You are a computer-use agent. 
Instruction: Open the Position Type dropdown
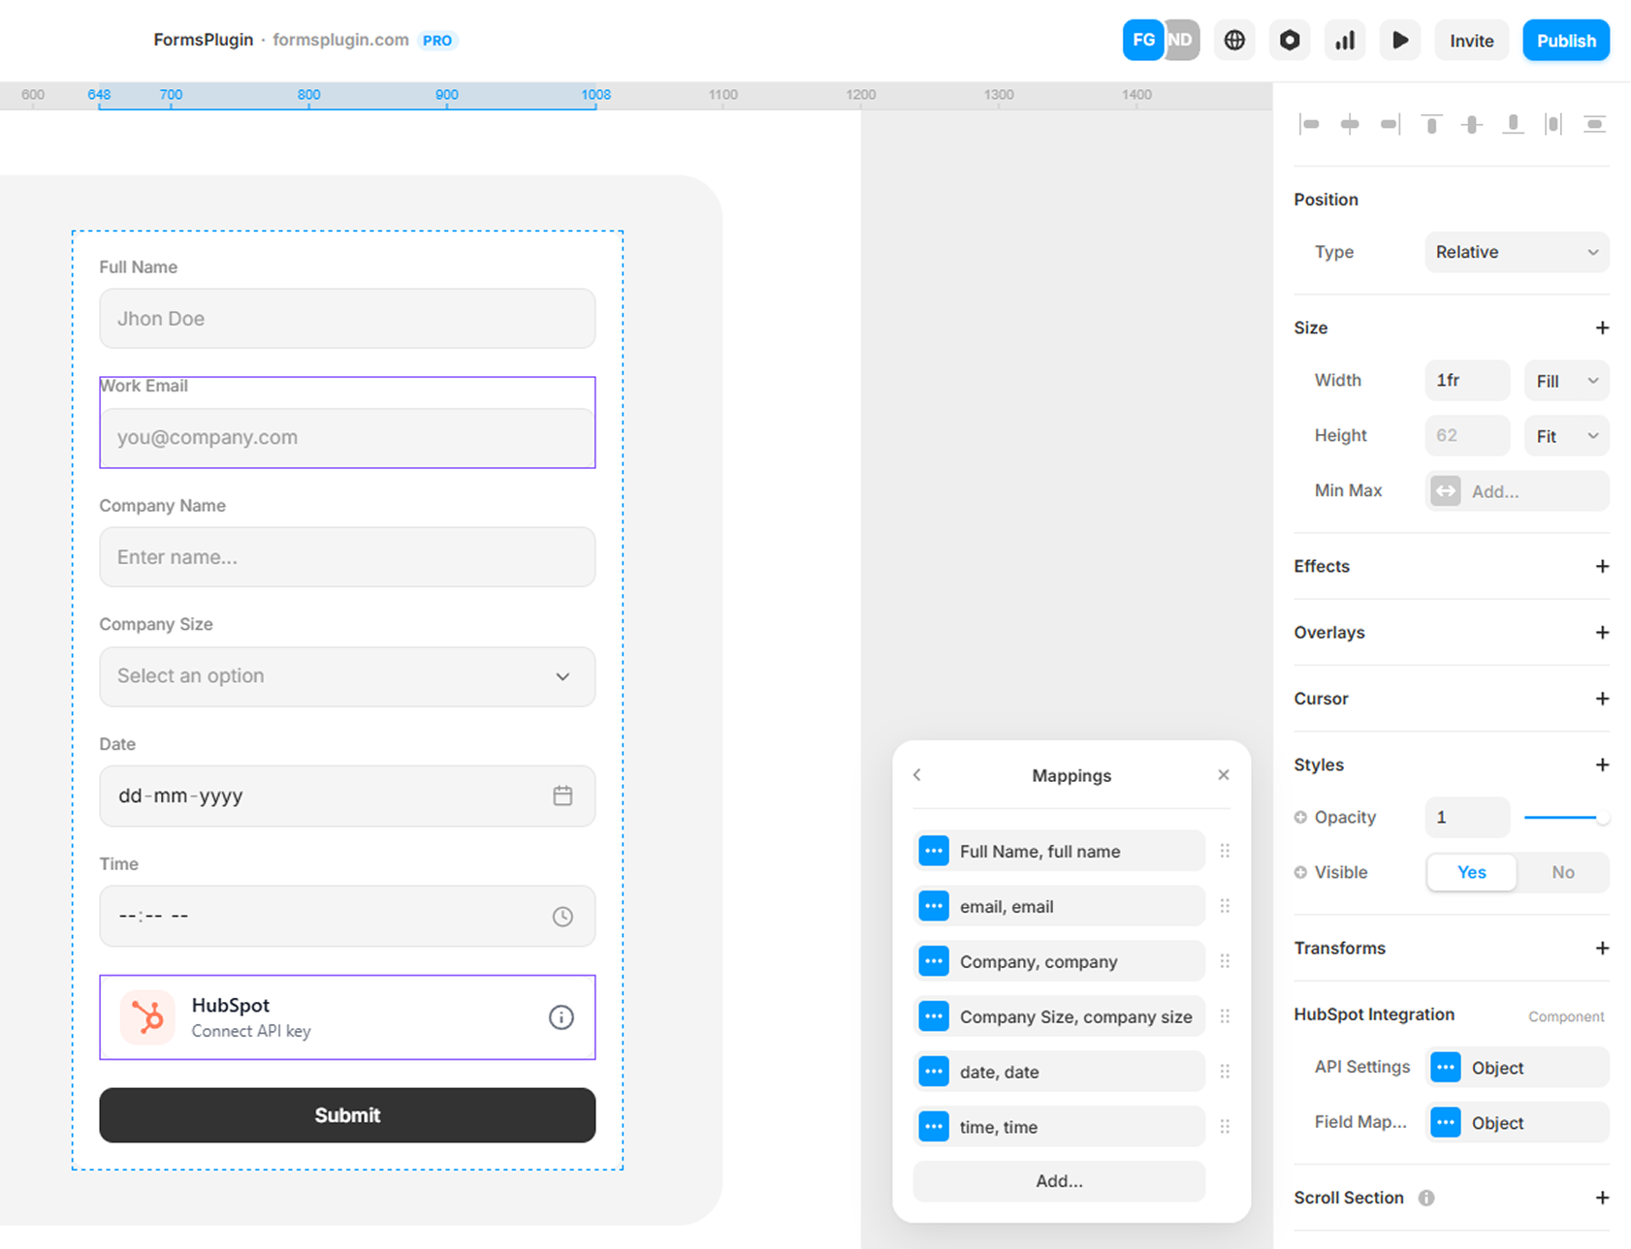[x=1516, y=252]
